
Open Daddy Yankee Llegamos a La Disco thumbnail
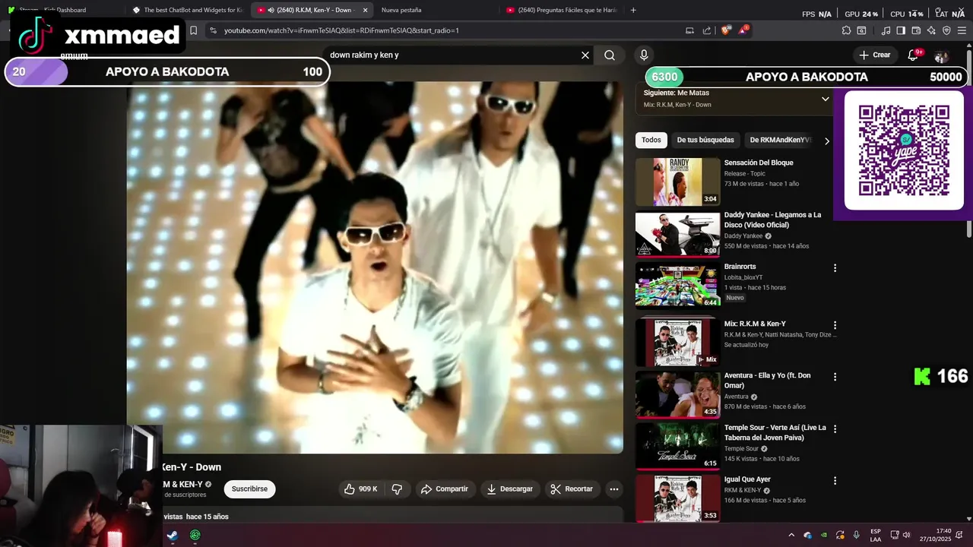coord(677,234)
